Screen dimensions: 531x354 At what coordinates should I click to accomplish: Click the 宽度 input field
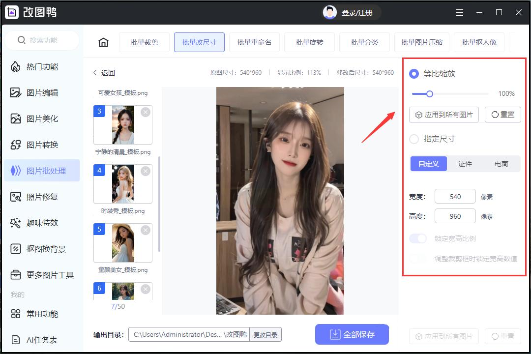[x=455, y=197]
